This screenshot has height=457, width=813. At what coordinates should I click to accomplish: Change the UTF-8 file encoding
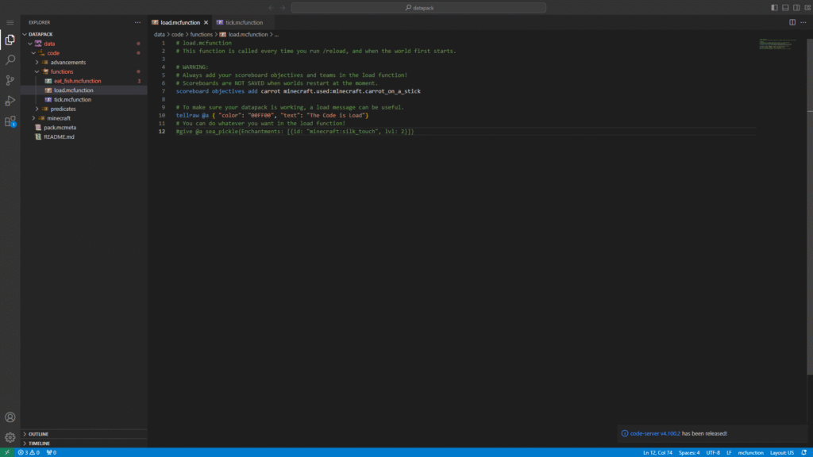click(713, 452)
